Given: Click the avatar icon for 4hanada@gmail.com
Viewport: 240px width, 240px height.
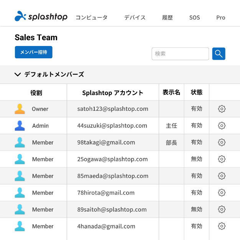Looking at the screenshot, I should click(20, 226).
